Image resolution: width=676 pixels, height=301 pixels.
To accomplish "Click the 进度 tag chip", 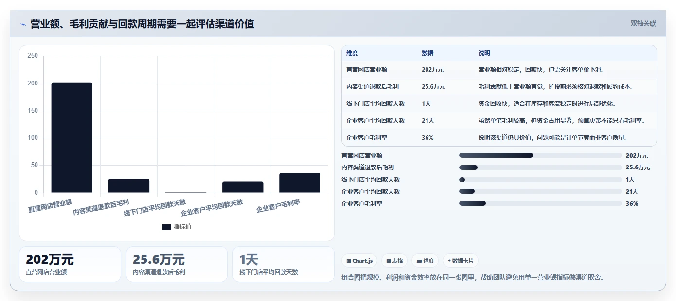I will [425, 261].
